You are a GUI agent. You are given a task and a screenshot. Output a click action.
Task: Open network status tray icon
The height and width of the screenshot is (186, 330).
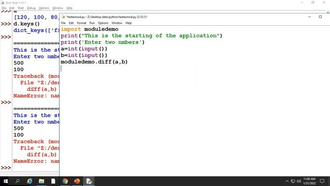tap(293, 181)
